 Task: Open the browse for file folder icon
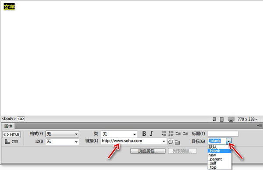point(177,142)
